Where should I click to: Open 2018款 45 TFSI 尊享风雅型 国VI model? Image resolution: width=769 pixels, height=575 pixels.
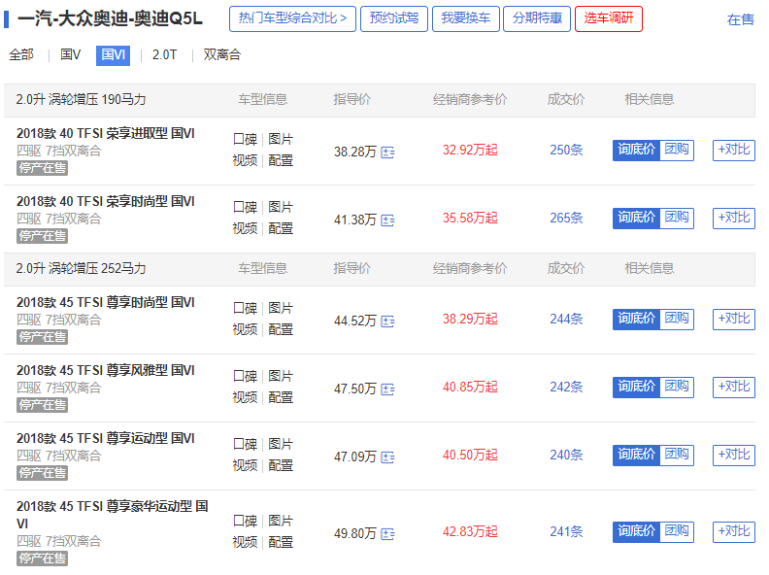tap(106, 370)
